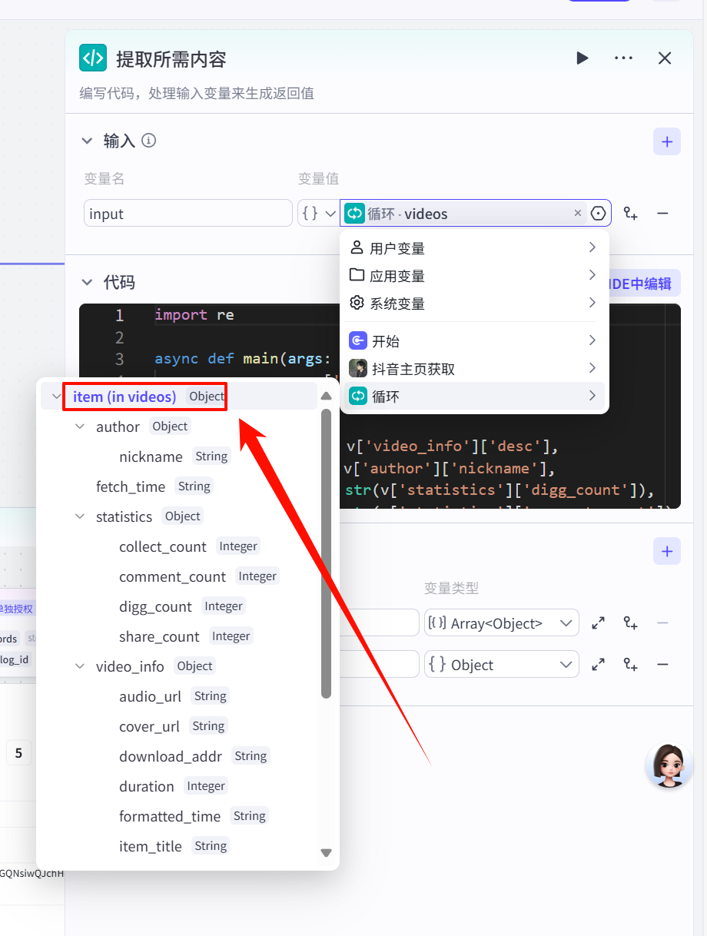Choose the digg_count integer field

[x=156, y=606]
